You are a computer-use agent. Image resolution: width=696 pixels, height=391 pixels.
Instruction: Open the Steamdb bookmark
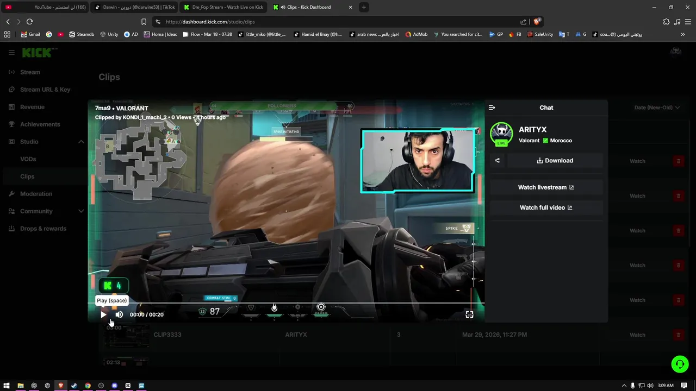pyautogui.click(x=82, y=34)
